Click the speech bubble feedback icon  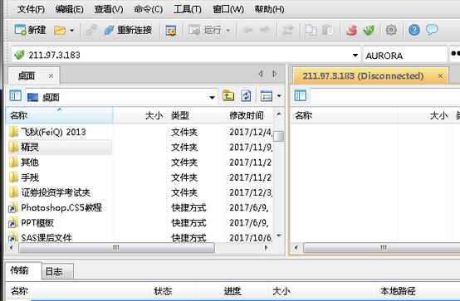[432, 30]
